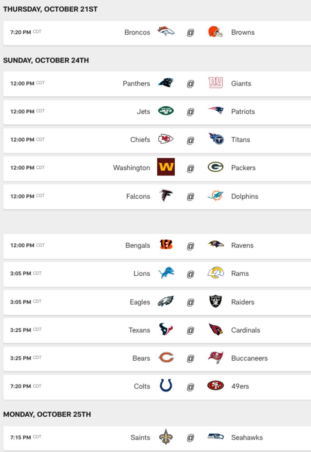
Task: Open the Giants 'ny' logo
Action: click(x=215, y=82)
